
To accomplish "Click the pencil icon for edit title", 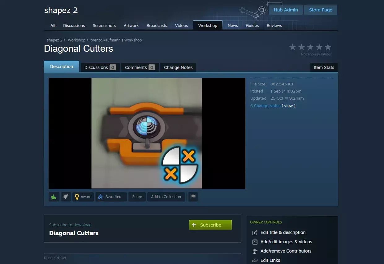I will pyautogui.click(x=255, y=233).
